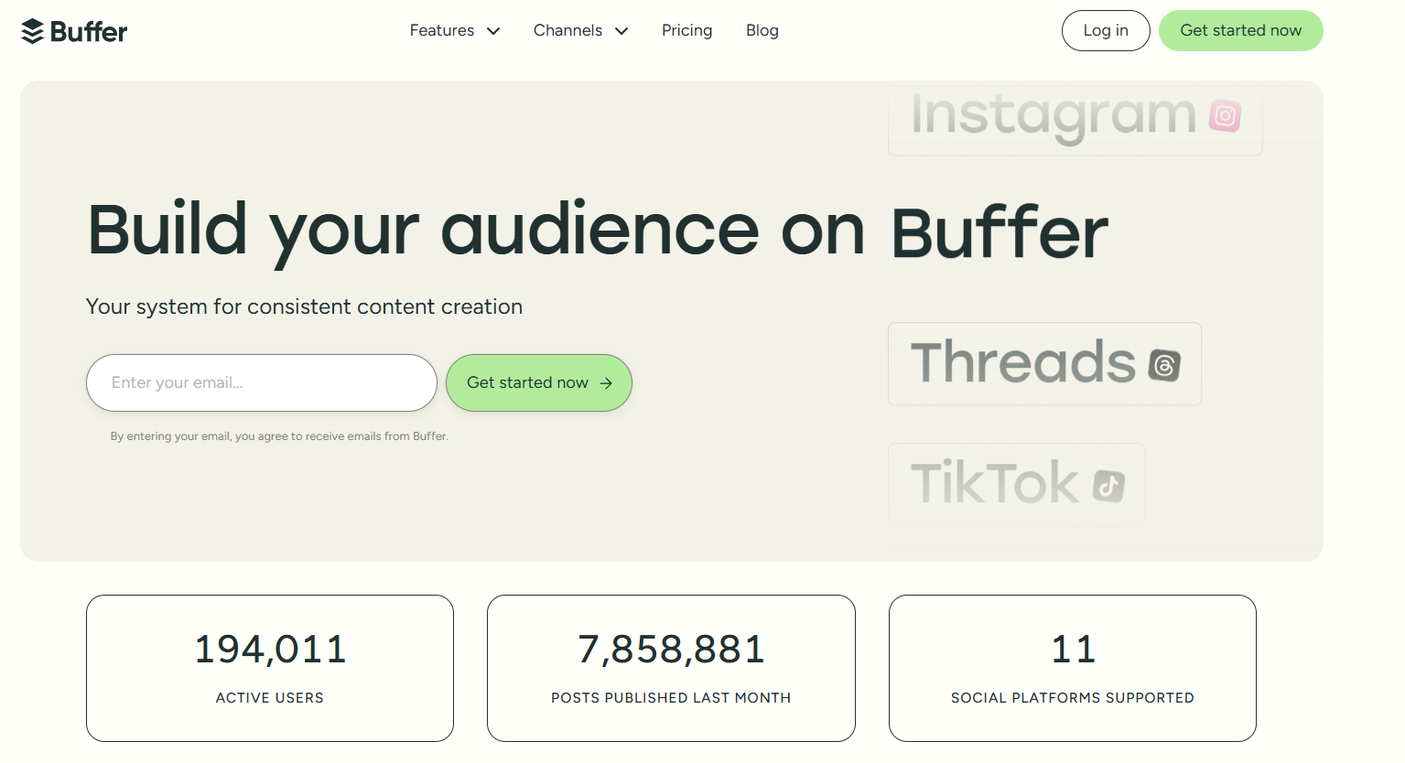Open the Channels menu
1405x763 pixels.
(x=581, y=30)
